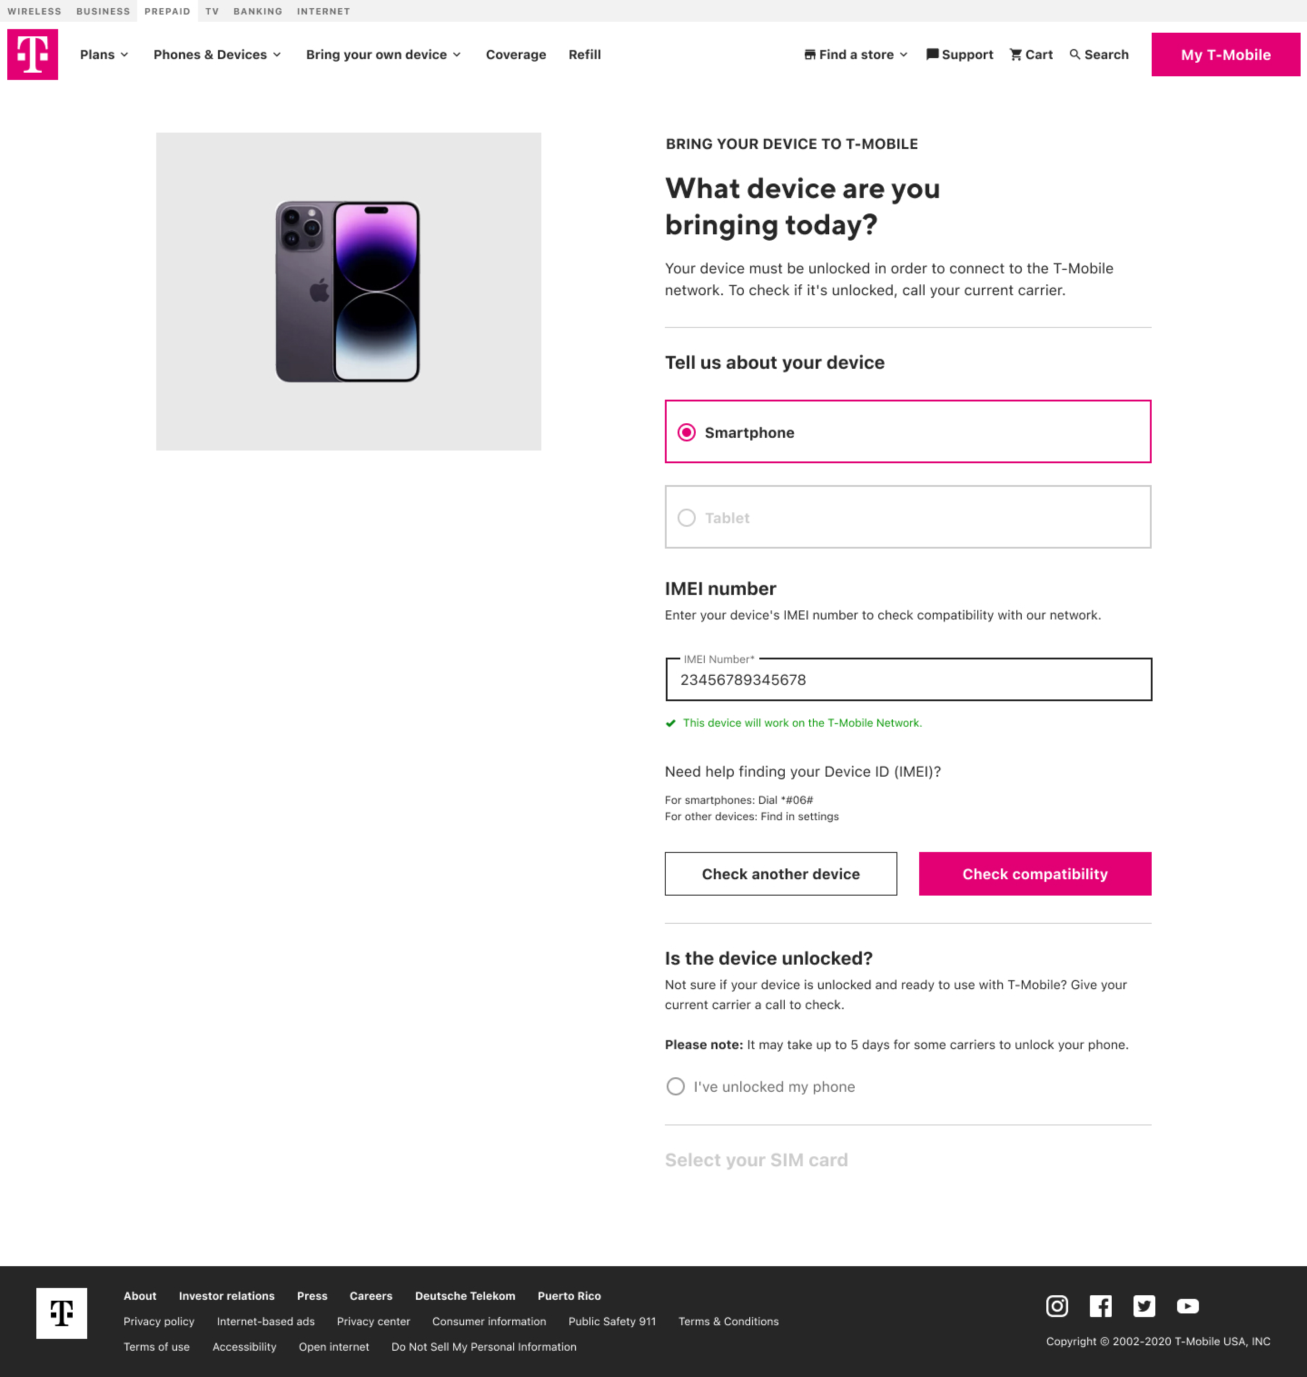Switch to the Business top tab
Image resolution: width=1307 pixels, height=1377 pixels.
103,11
